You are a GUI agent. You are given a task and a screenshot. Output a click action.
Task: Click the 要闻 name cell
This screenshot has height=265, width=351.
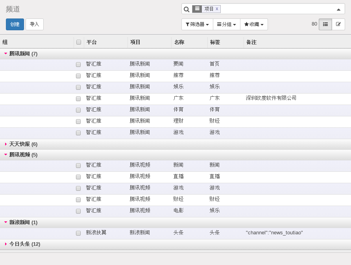click(x=178, y=64)
